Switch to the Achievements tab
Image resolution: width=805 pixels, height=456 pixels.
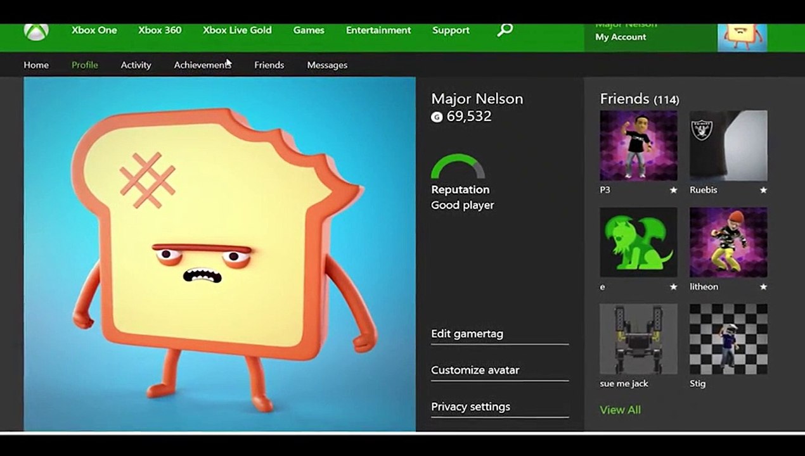(x=202, y=65)
